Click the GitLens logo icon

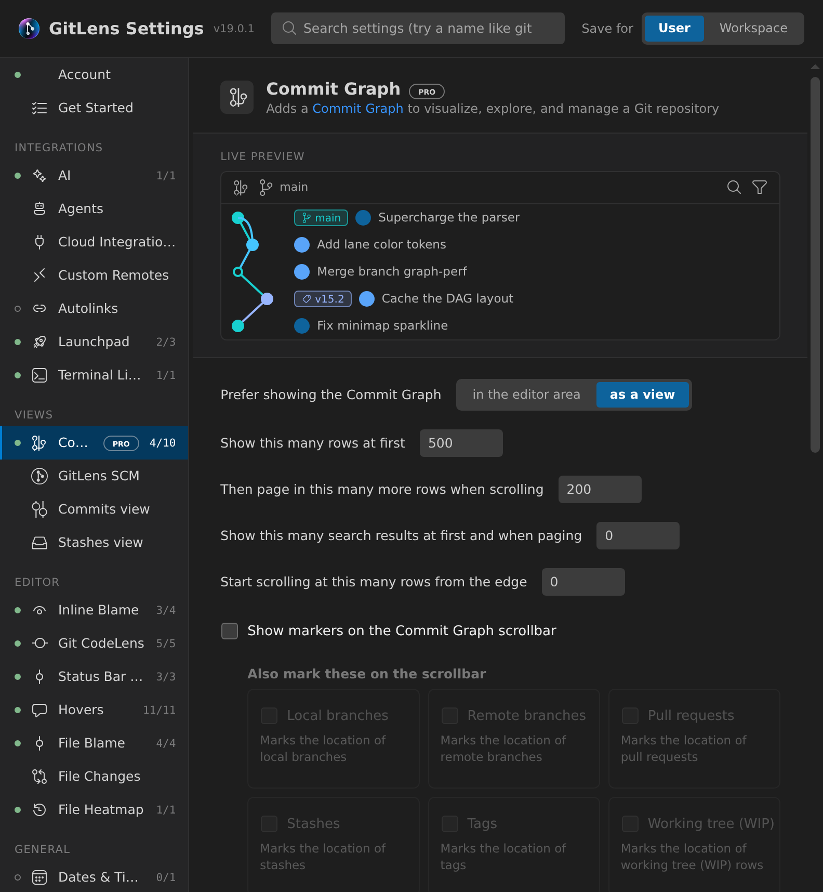29,28
